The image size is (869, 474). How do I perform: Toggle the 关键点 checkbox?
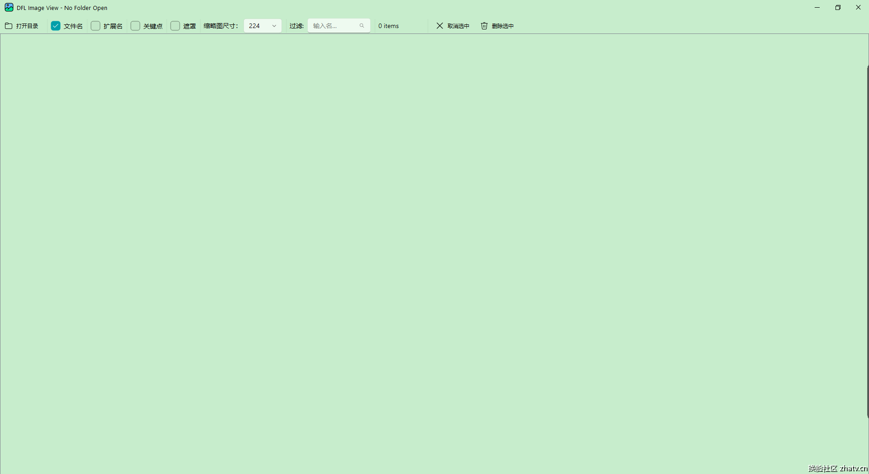pyautogui.click(x=135, y=26)
